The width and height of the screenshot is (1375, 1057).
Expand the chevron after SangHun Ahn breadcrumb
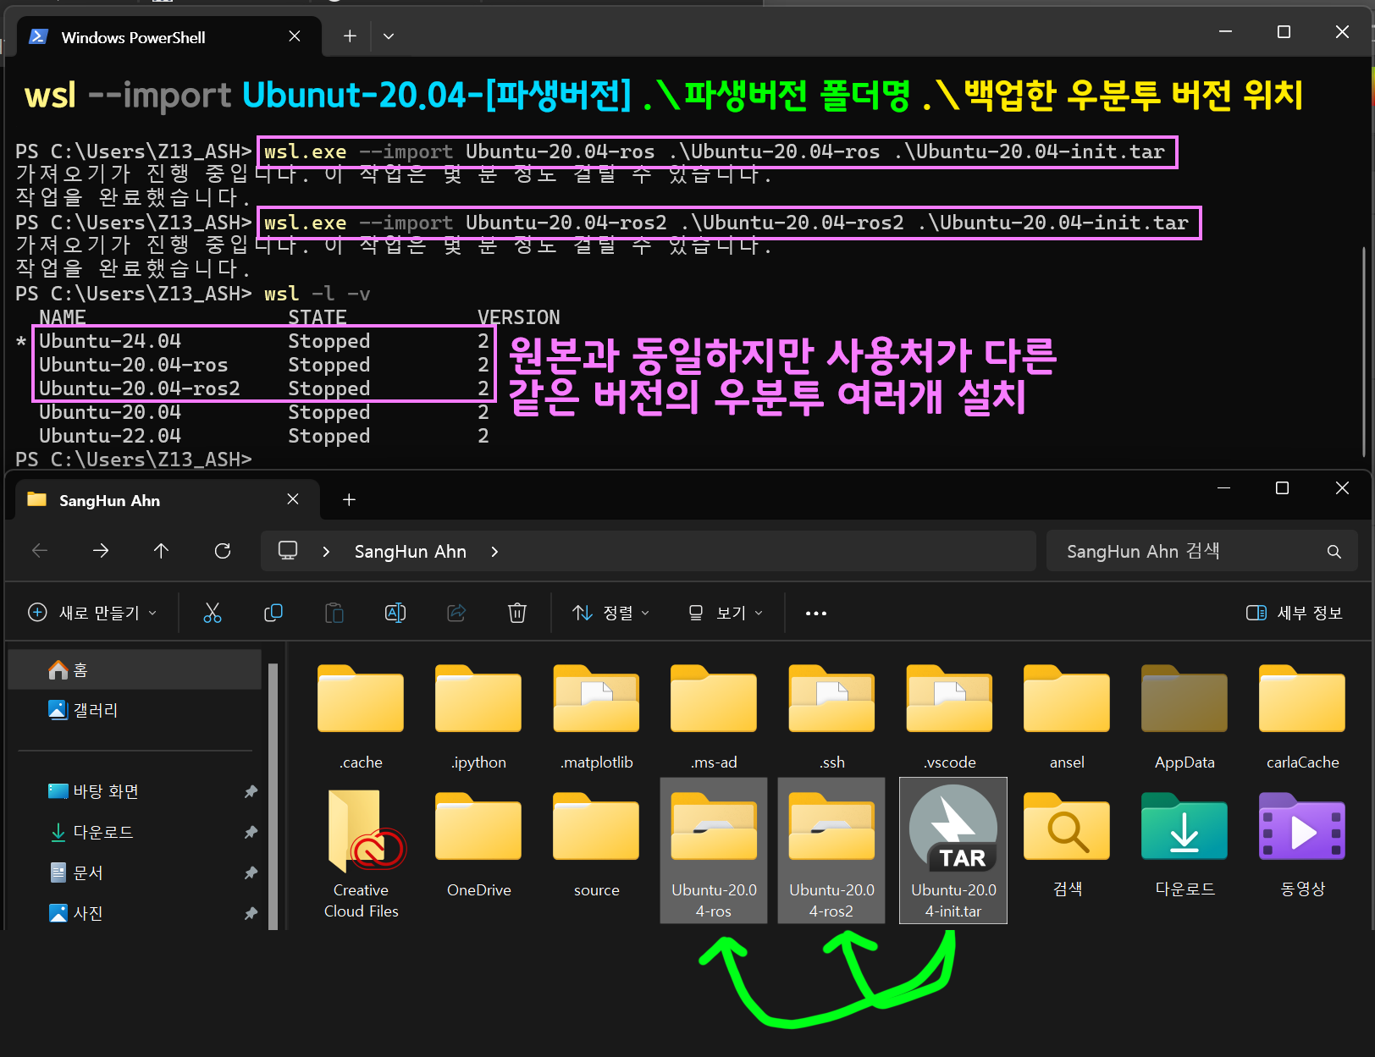click(494, 552)
